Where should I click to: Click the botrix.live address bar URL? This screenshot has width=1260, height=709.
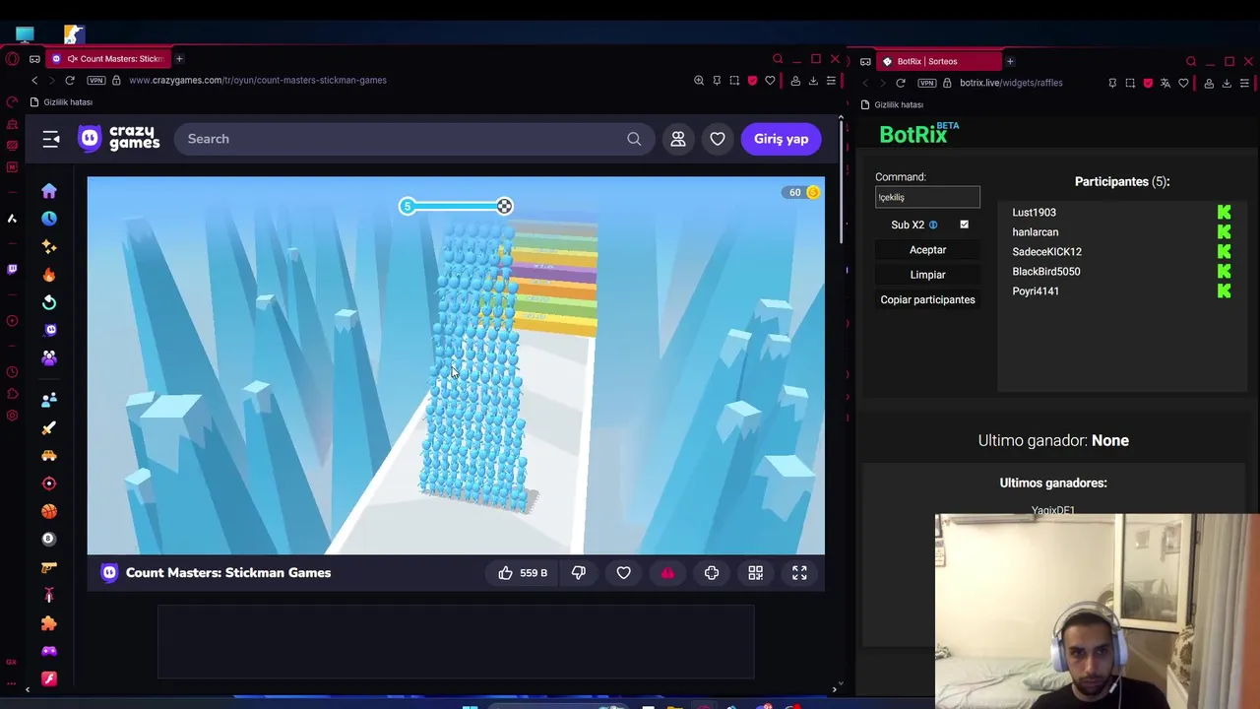[1011, 83]
